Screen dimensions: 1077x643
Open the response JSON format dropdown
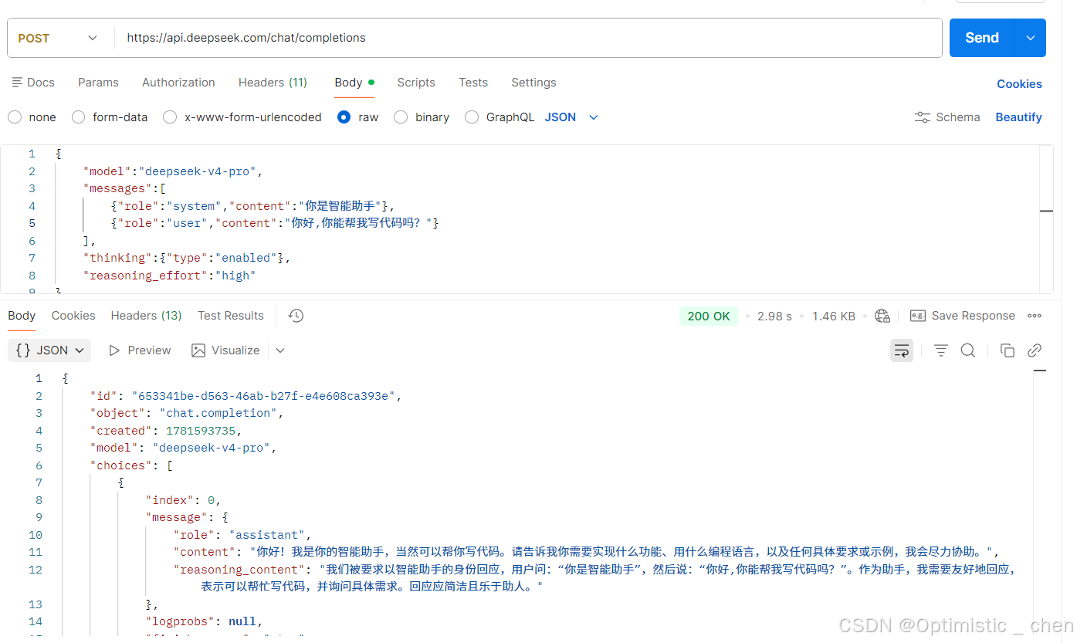point(49,350)
